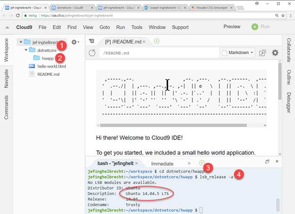Open the Goto menu

pos(104,27)
